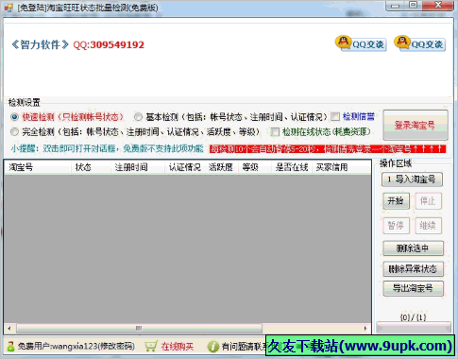Image resolution: width=458 pixels, height=359 pixels.
Task: Click the {0}/{1} progress counter text
Action: (413, 317)
